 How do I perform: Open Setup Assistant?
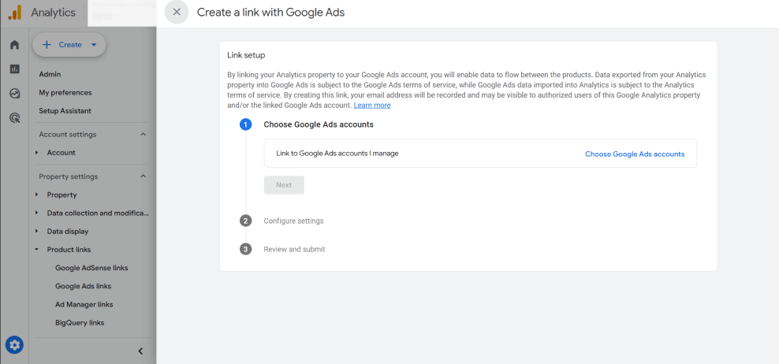pos(65,111)
